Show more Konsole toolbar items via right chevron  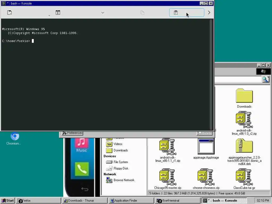point(209,12)
